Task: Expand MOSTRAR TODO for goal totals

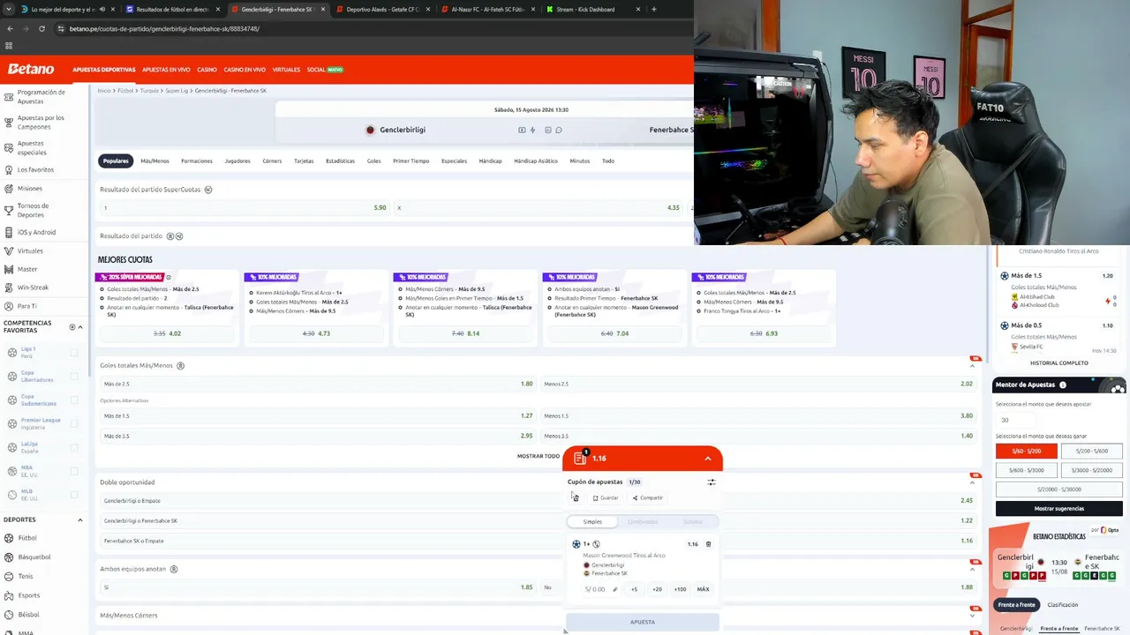Action: (539, 456)
